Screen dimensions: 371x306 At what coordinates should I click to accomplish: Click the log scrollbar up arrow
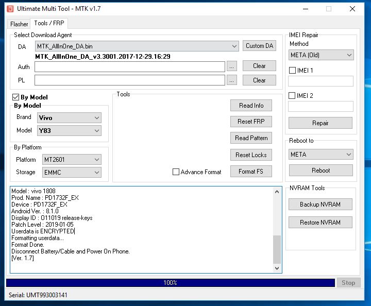(x=277, y=192)
